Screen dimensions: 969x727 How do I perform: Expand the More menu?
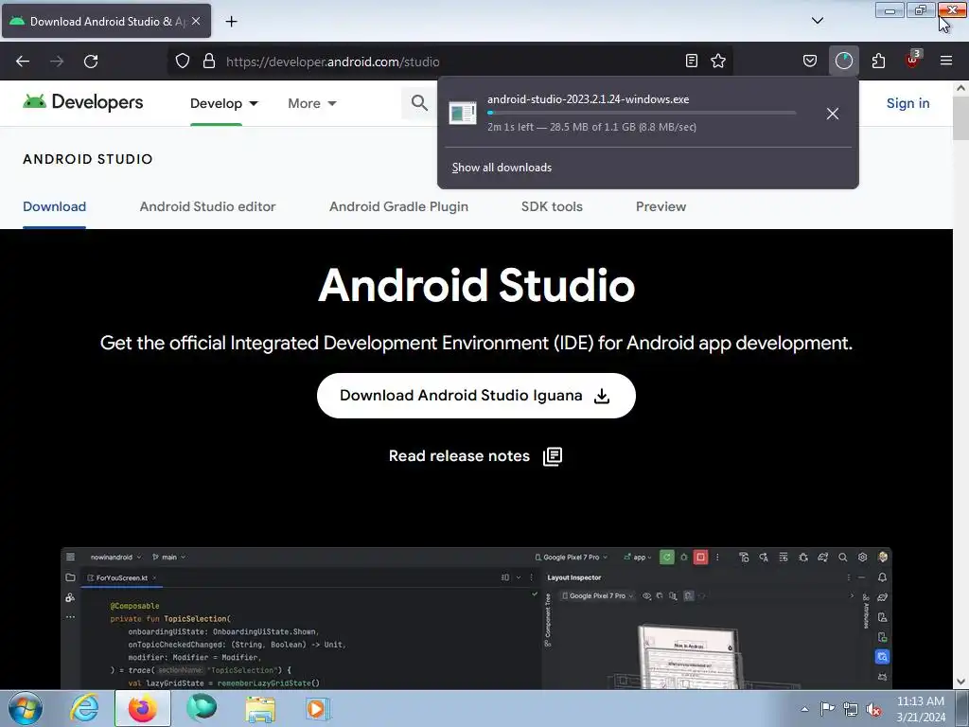(x=312, y=103)
